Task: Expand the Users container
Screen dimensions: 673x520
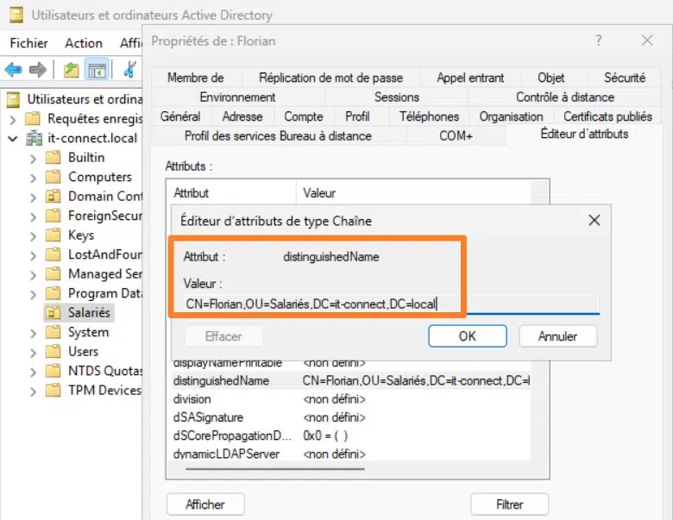Action: [x=33, y=352]
